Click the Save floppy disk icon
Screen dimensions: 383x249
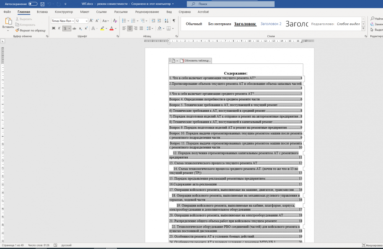point(42,4)
